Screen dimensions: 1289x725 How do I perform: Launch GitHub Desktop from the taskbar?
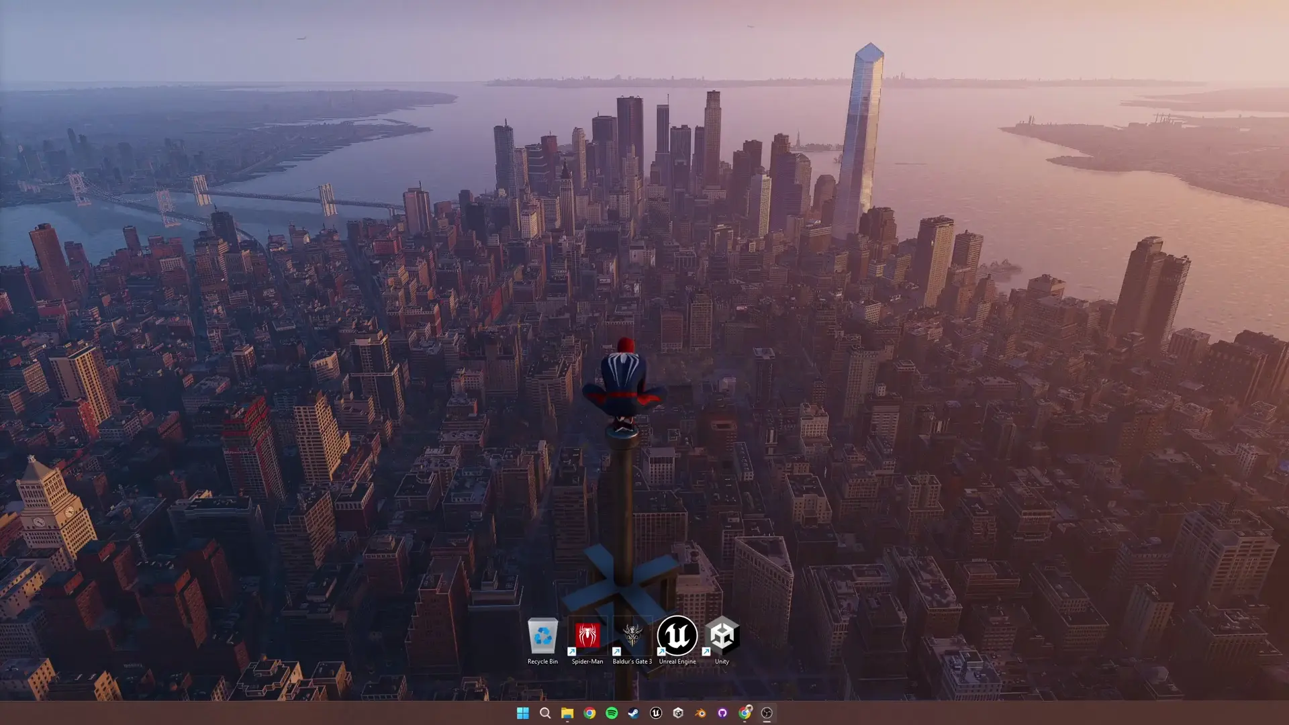722,714
